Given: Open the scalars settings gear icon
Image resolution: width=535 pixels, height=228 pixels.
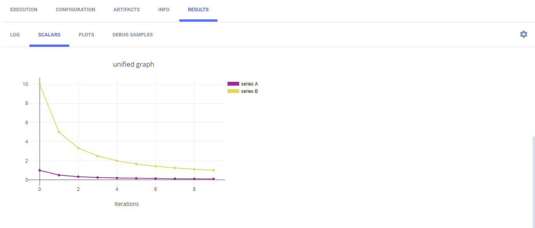Looking at the screenshot, I should coord(523,34).
